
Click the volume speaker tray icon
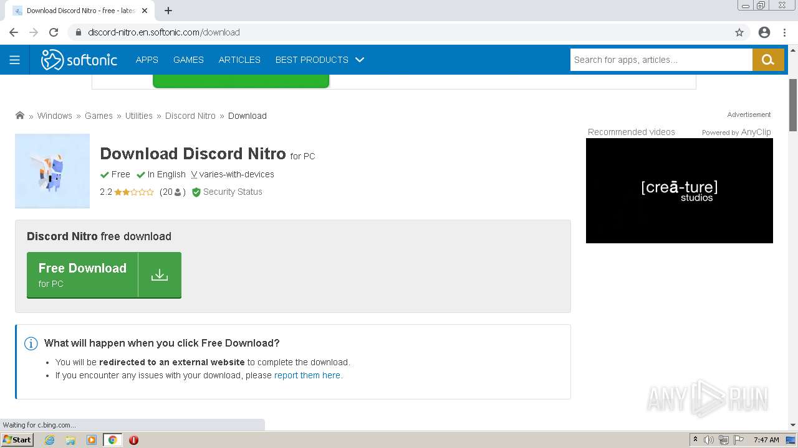(709, 440)
